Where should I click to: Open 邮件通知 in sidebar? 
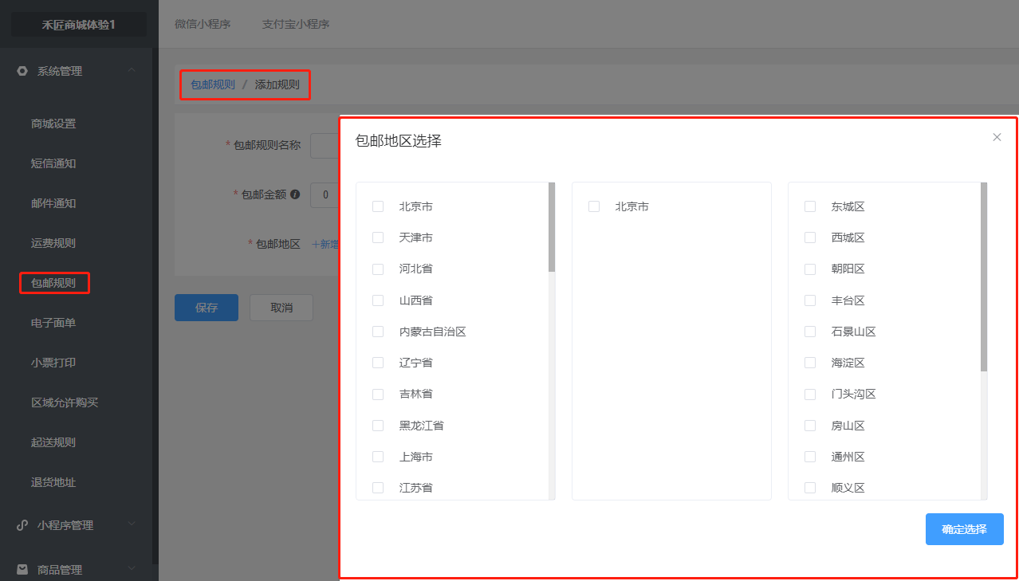coord(53,203)
